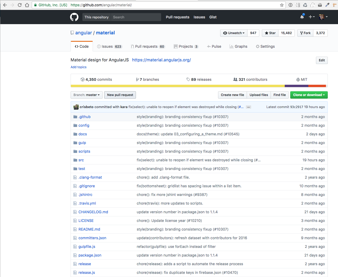View the 4,350 commits
The height and width of the screenshot is (277, 338).
coord(96,79)
